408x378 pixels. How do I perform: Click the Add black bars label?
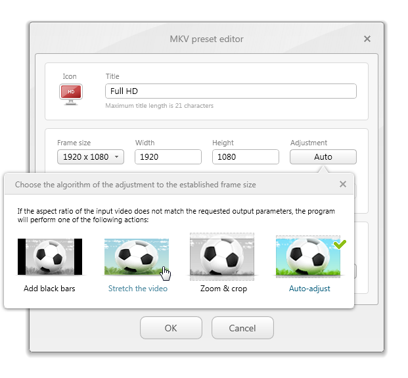click(x=49, y=289)
